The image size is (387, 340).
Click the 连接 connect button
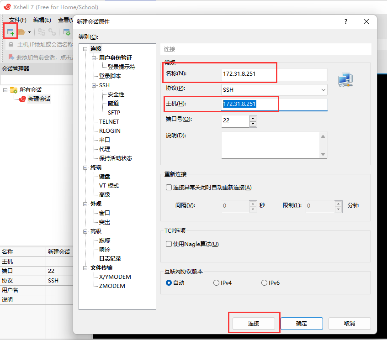pos(254,323)
